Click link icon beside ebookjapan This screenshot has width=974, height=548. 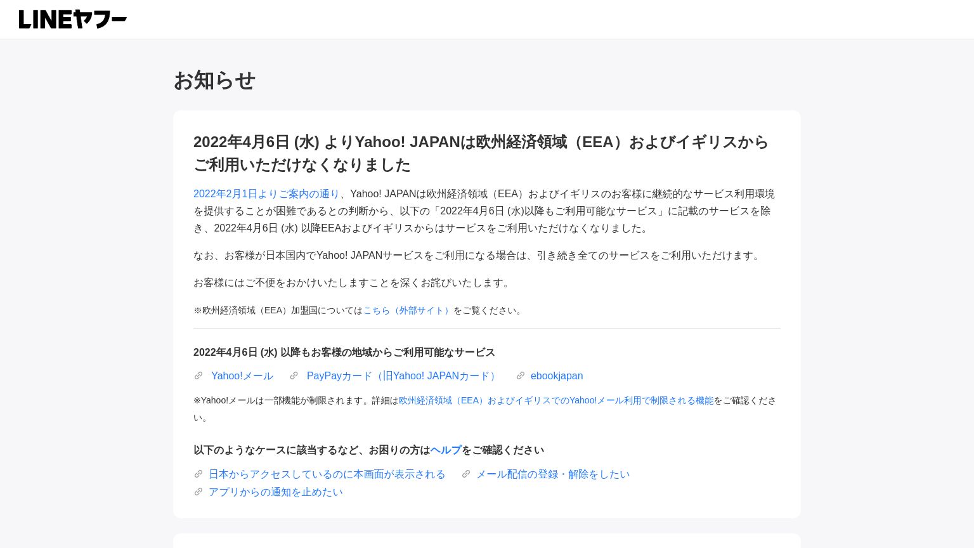tap(521, 376)
